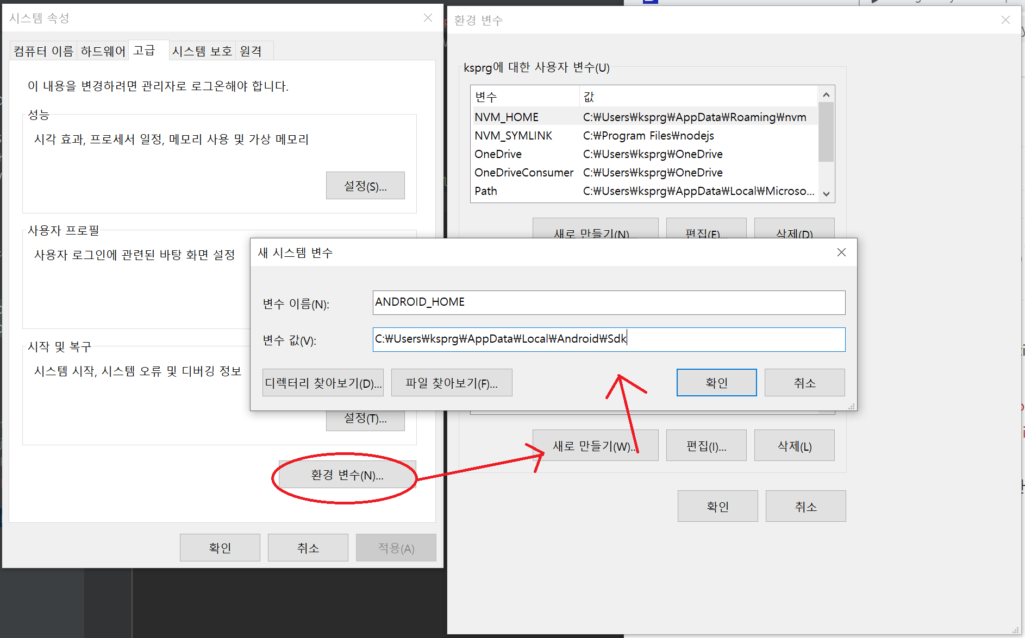Screen dimensions: 1025x638
Task: Select the OneDriveConsumer user variable row
Action: [644, 172]
